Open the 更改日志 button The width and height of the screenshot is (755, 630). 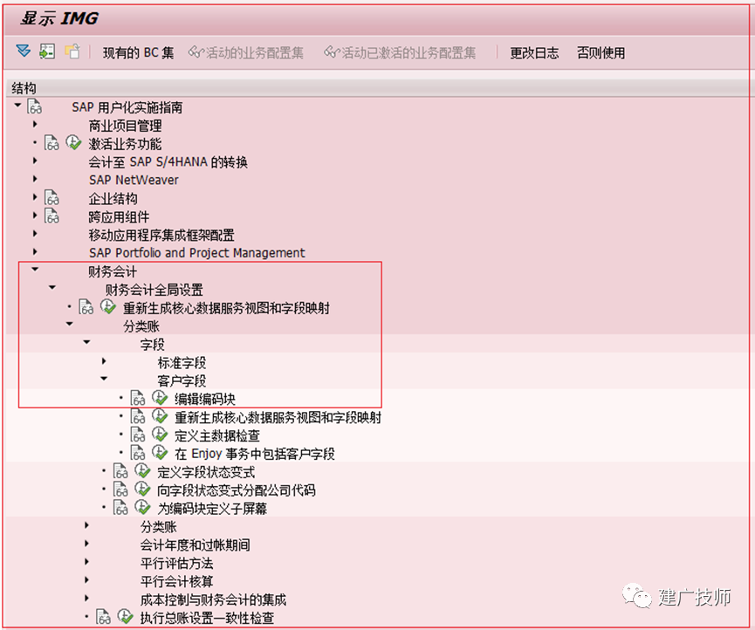tap(534, 52)
